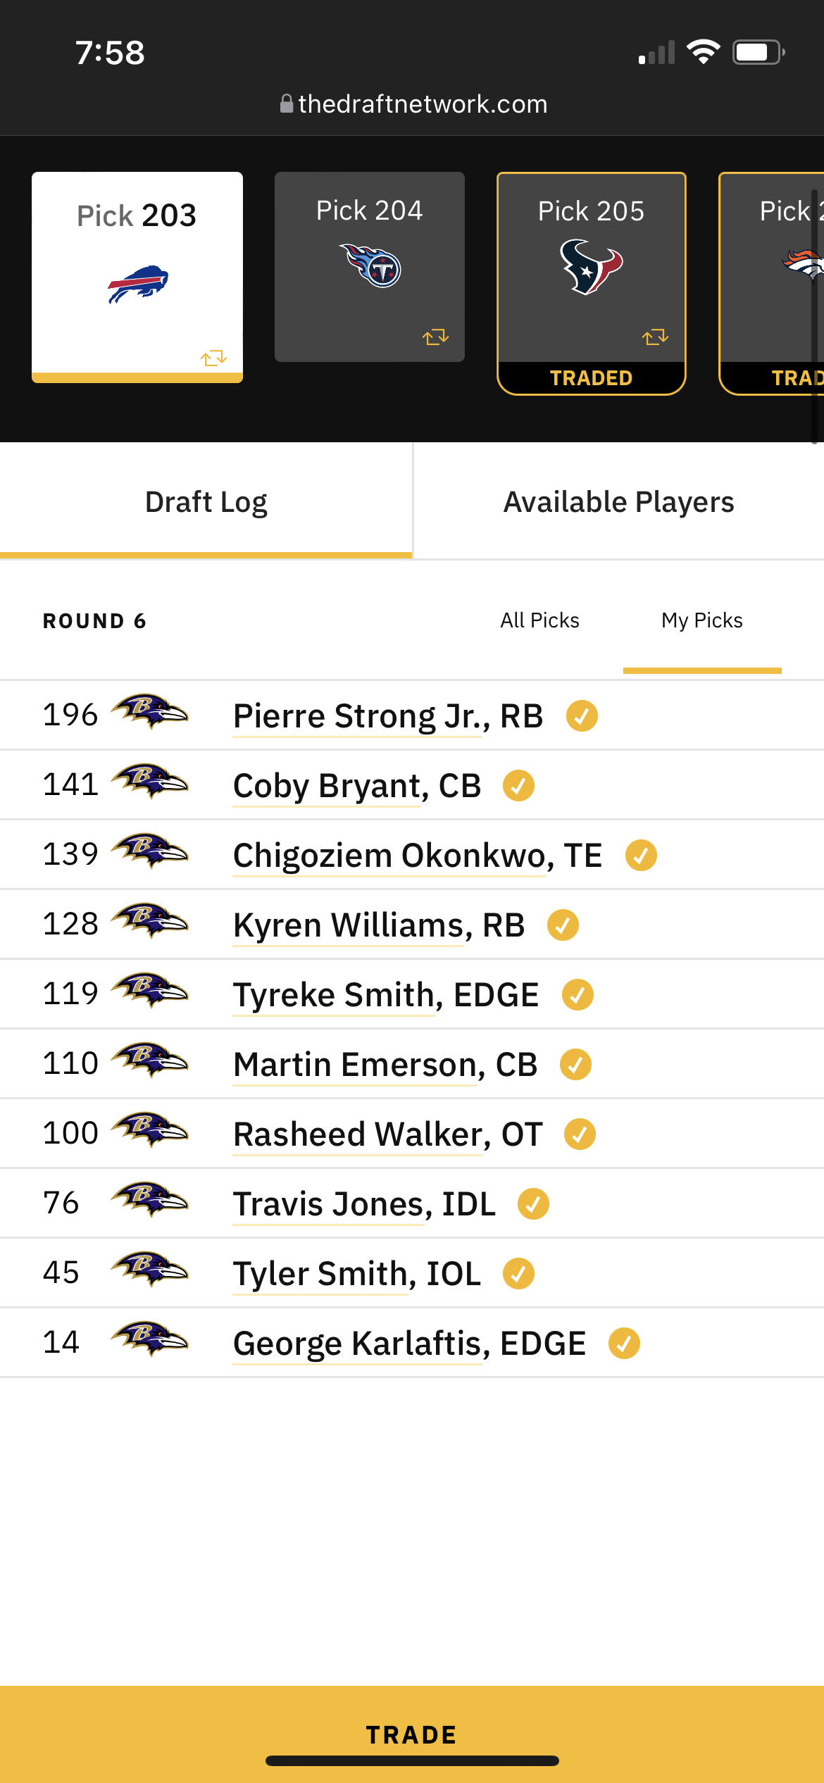Toggle the check mark beside Pierre Strong Jr.
The width and height of the screenshot is (824, 1783).
click(x=582, y=716)
